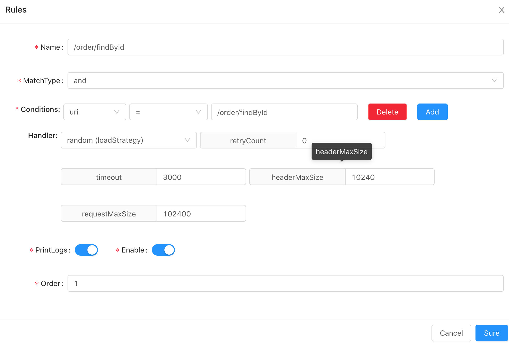The height and width of the screenshot is (344, 509).
Task: Click the Order input field
Action: [285, 283]
